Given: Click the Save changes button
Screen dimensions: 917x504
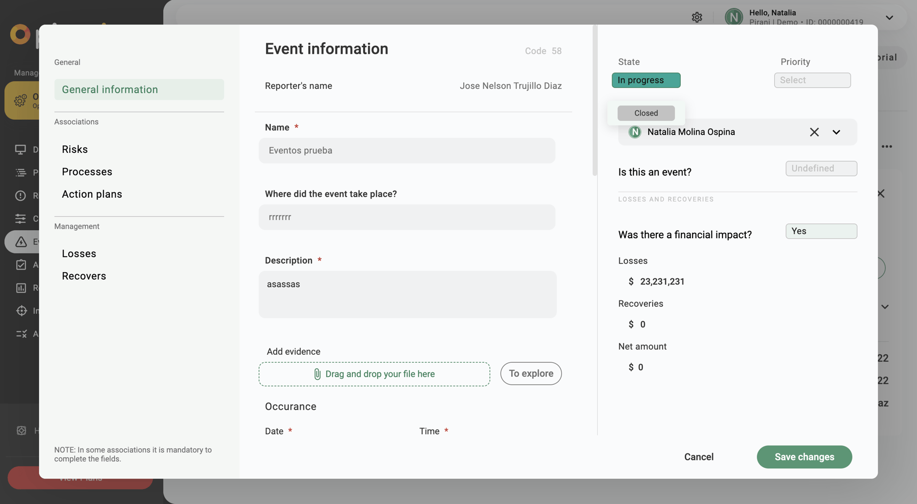Looking at the screenshot, I should coord(804,457).
